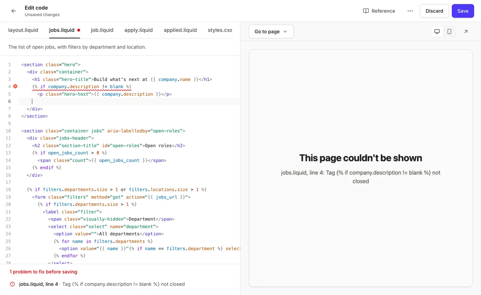Click the preview error message text
The height and width of the screenshot is (295, 481).
coord(361,177)
